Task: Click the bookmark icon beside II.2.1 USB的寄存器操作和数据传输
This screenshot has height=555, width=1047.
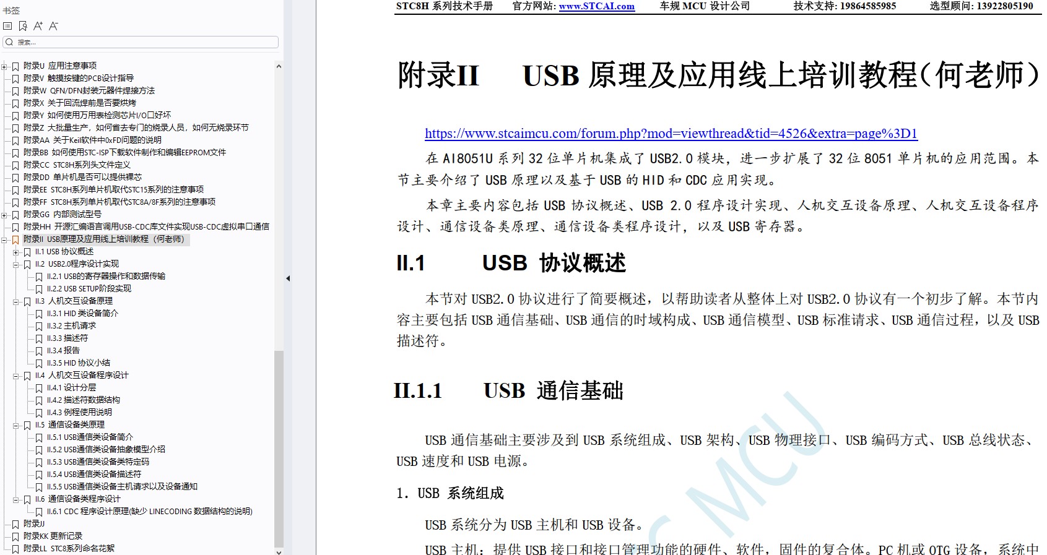Action: [x=39, y=277]
